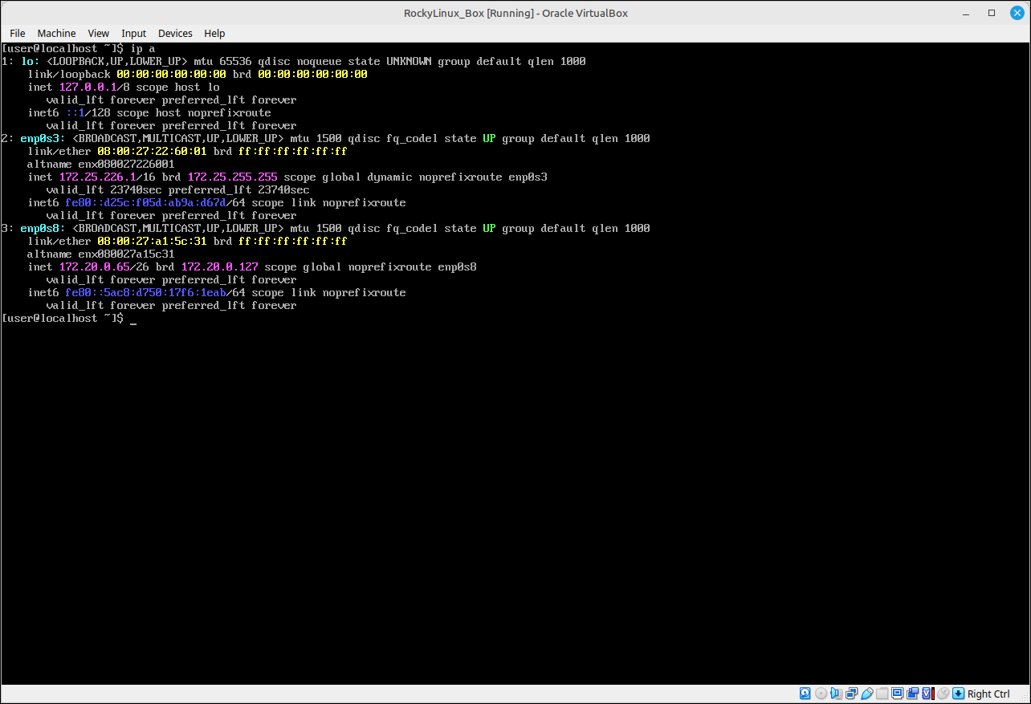Open the Devices menu
Screen dimensions: 1031x704
tap(175, 33)
